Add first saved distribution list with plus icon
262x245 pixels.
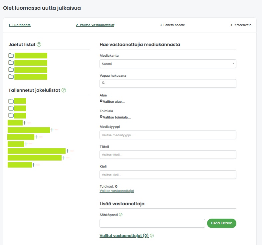(x=25, y=123)
